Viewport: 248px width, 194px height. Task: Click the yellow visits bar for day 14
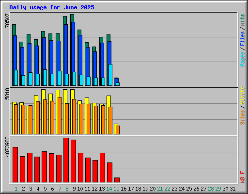pyautogui.click(x=108, y=101)
